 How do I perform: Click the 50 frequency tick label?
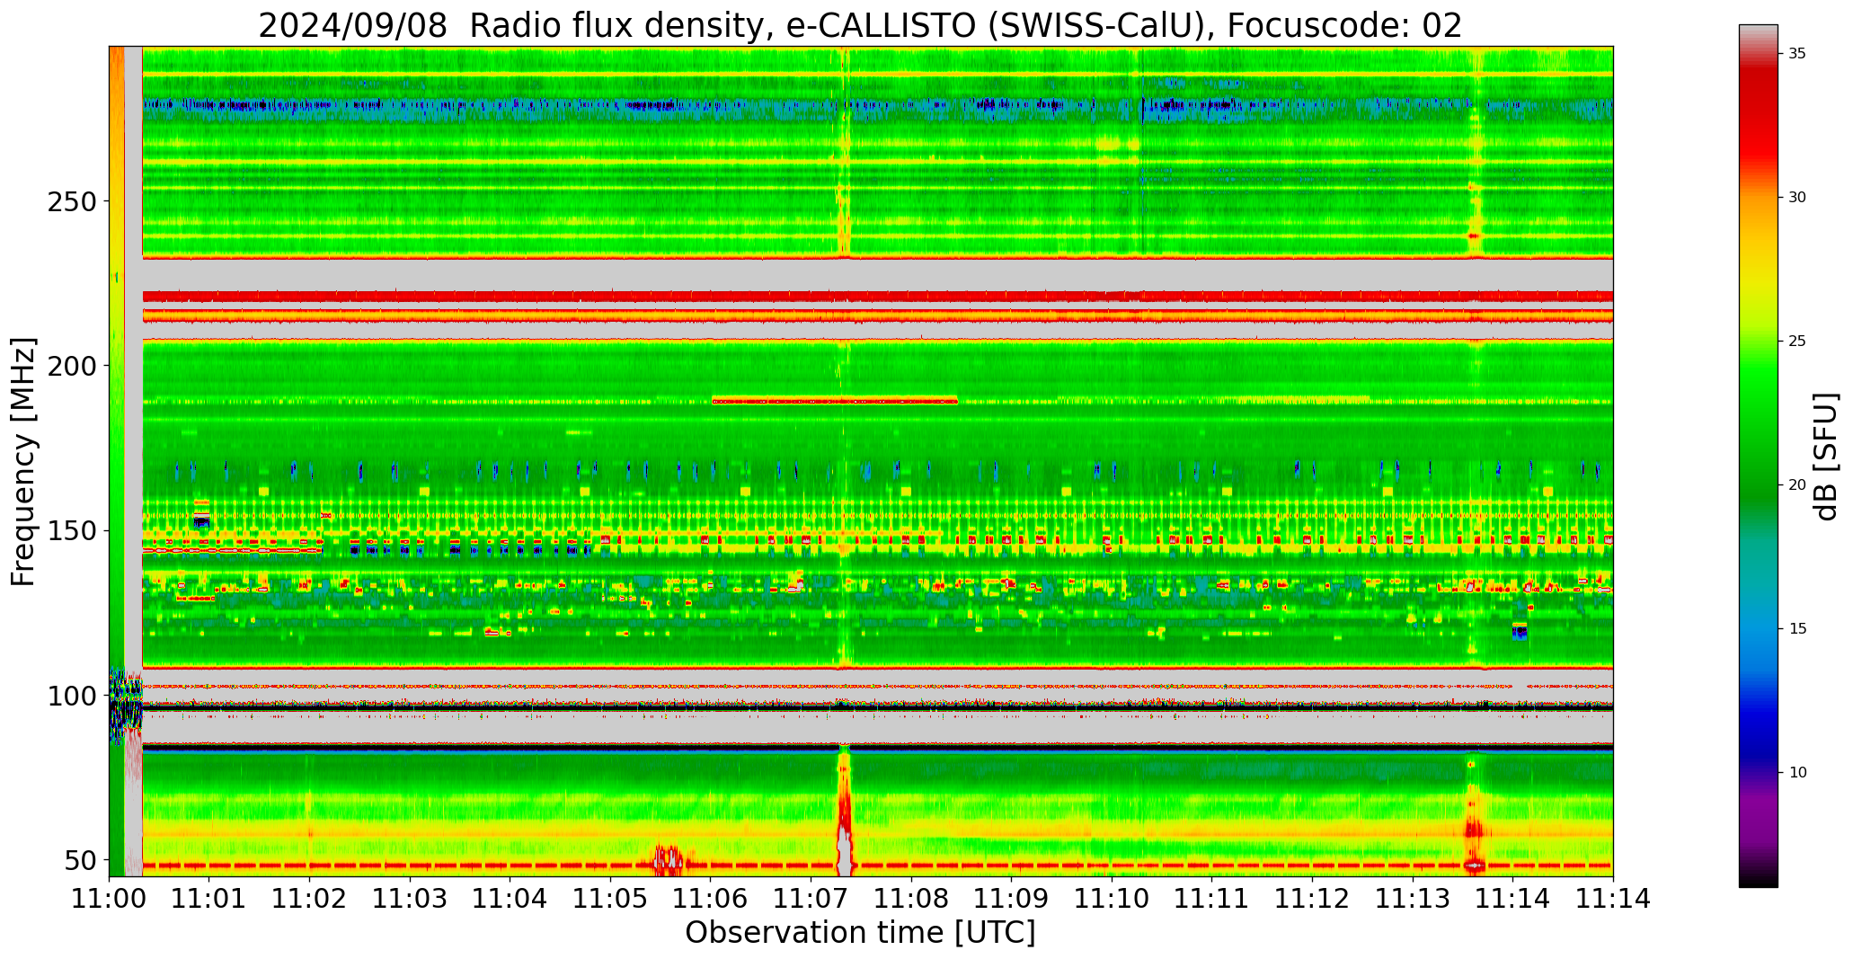79,860
